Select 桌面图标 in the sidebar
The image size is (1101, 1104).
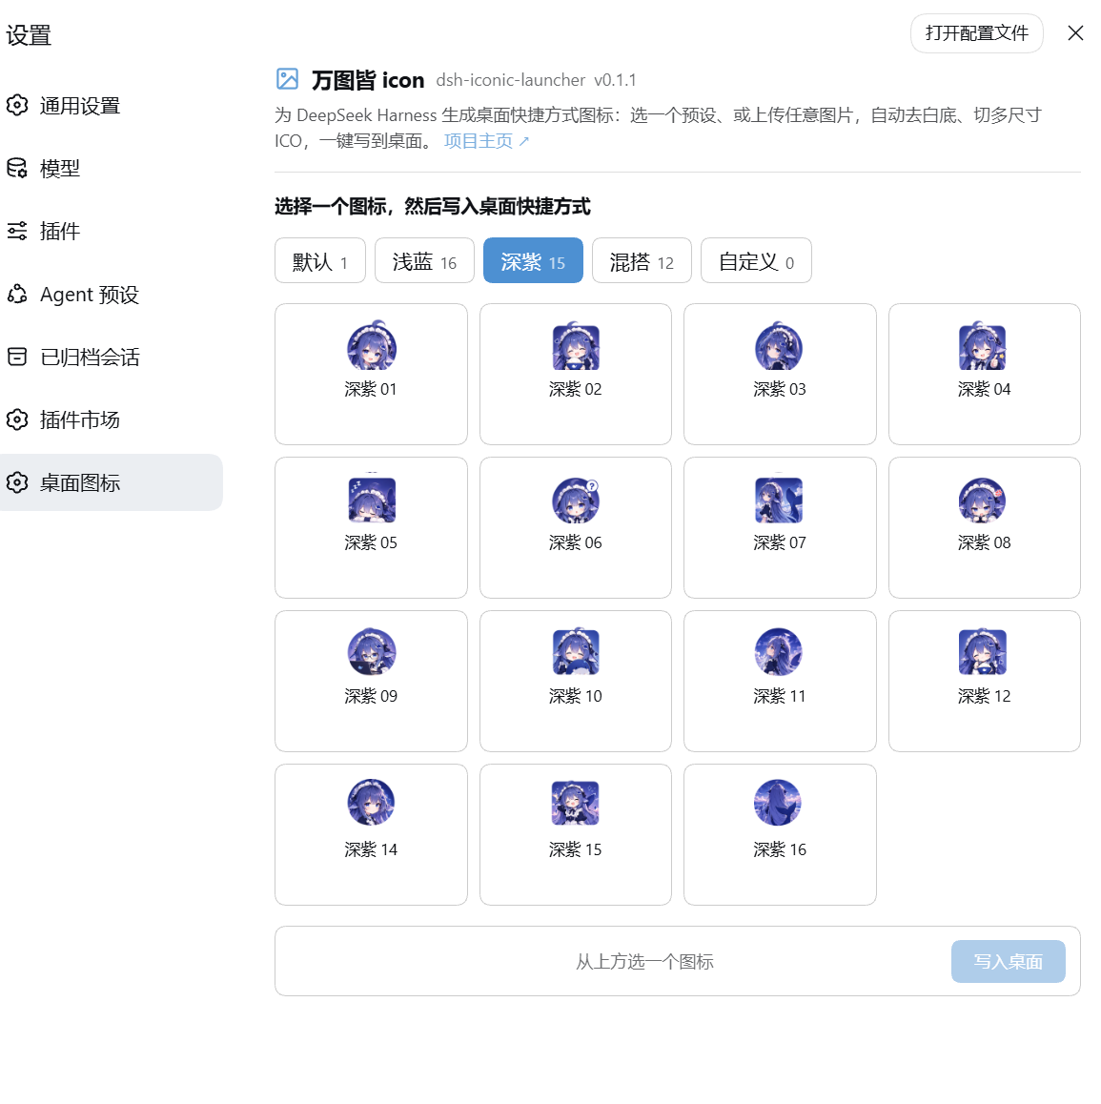point(112,482)
